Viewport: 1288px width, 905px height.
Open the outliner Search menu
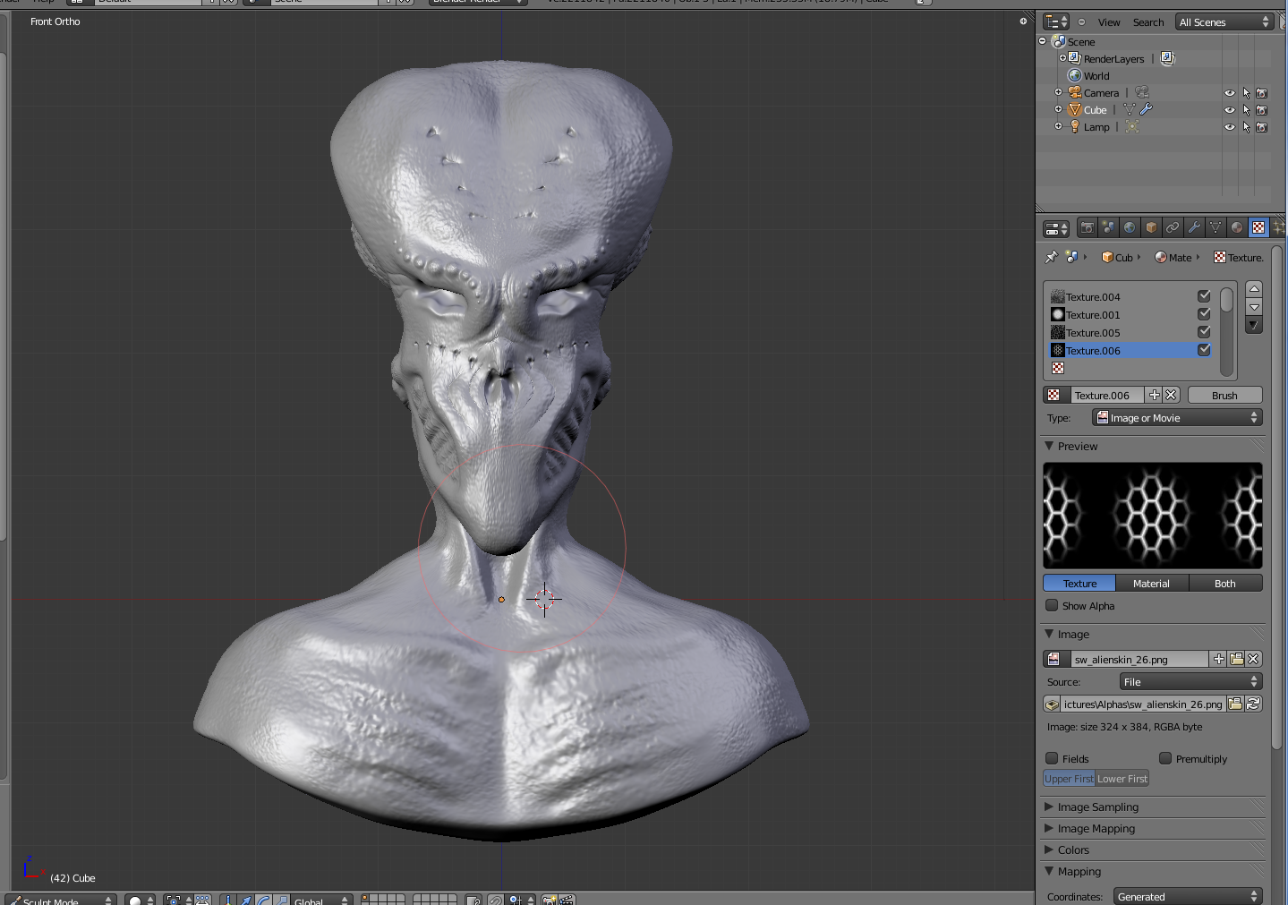[1148, 22]
